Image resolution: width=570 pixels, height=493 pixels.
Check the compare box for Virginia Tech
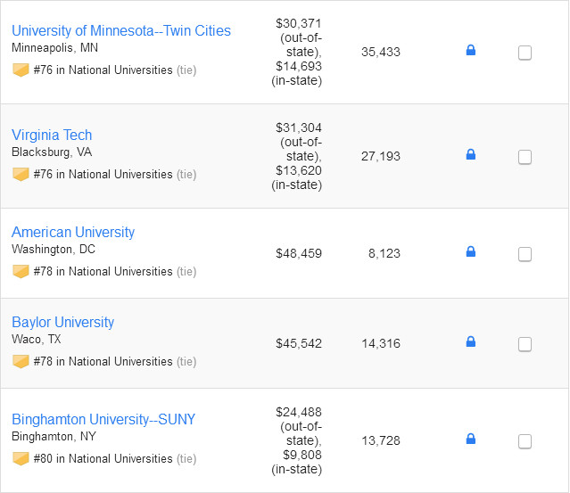click(525, 157)
